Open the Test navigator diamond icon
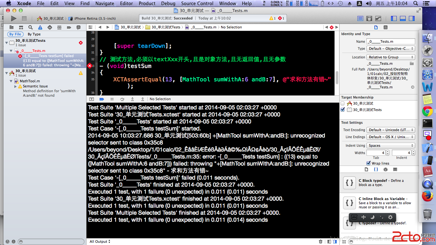 point(50,27)
